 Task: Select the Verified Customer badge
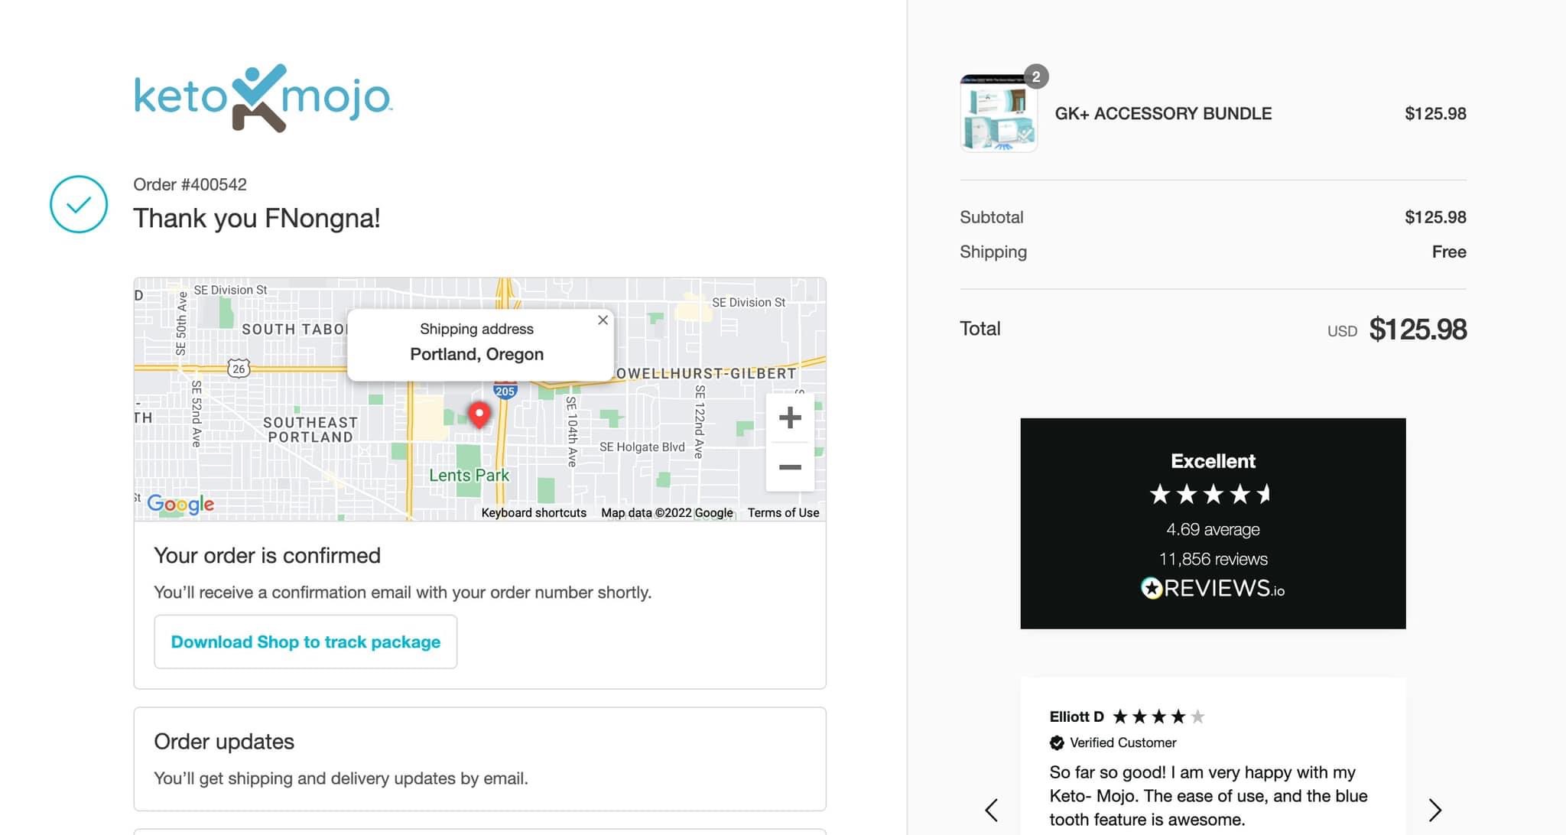click(x=1113, y=742)
